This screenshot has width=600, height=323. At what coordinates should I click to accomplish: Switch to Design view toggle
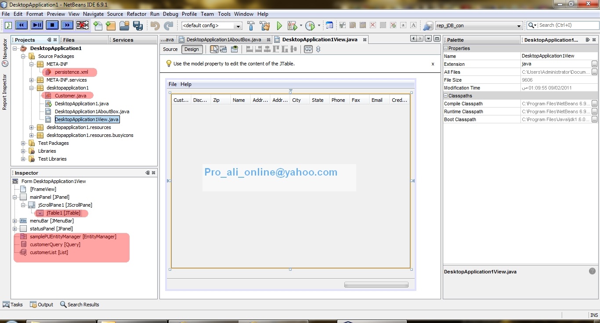[192, 49]
